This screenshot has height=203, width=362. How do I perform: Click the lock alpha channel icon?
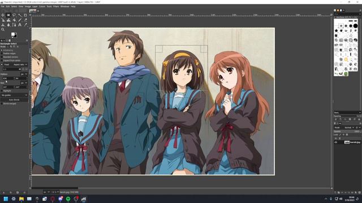click(x=347, y=135)
